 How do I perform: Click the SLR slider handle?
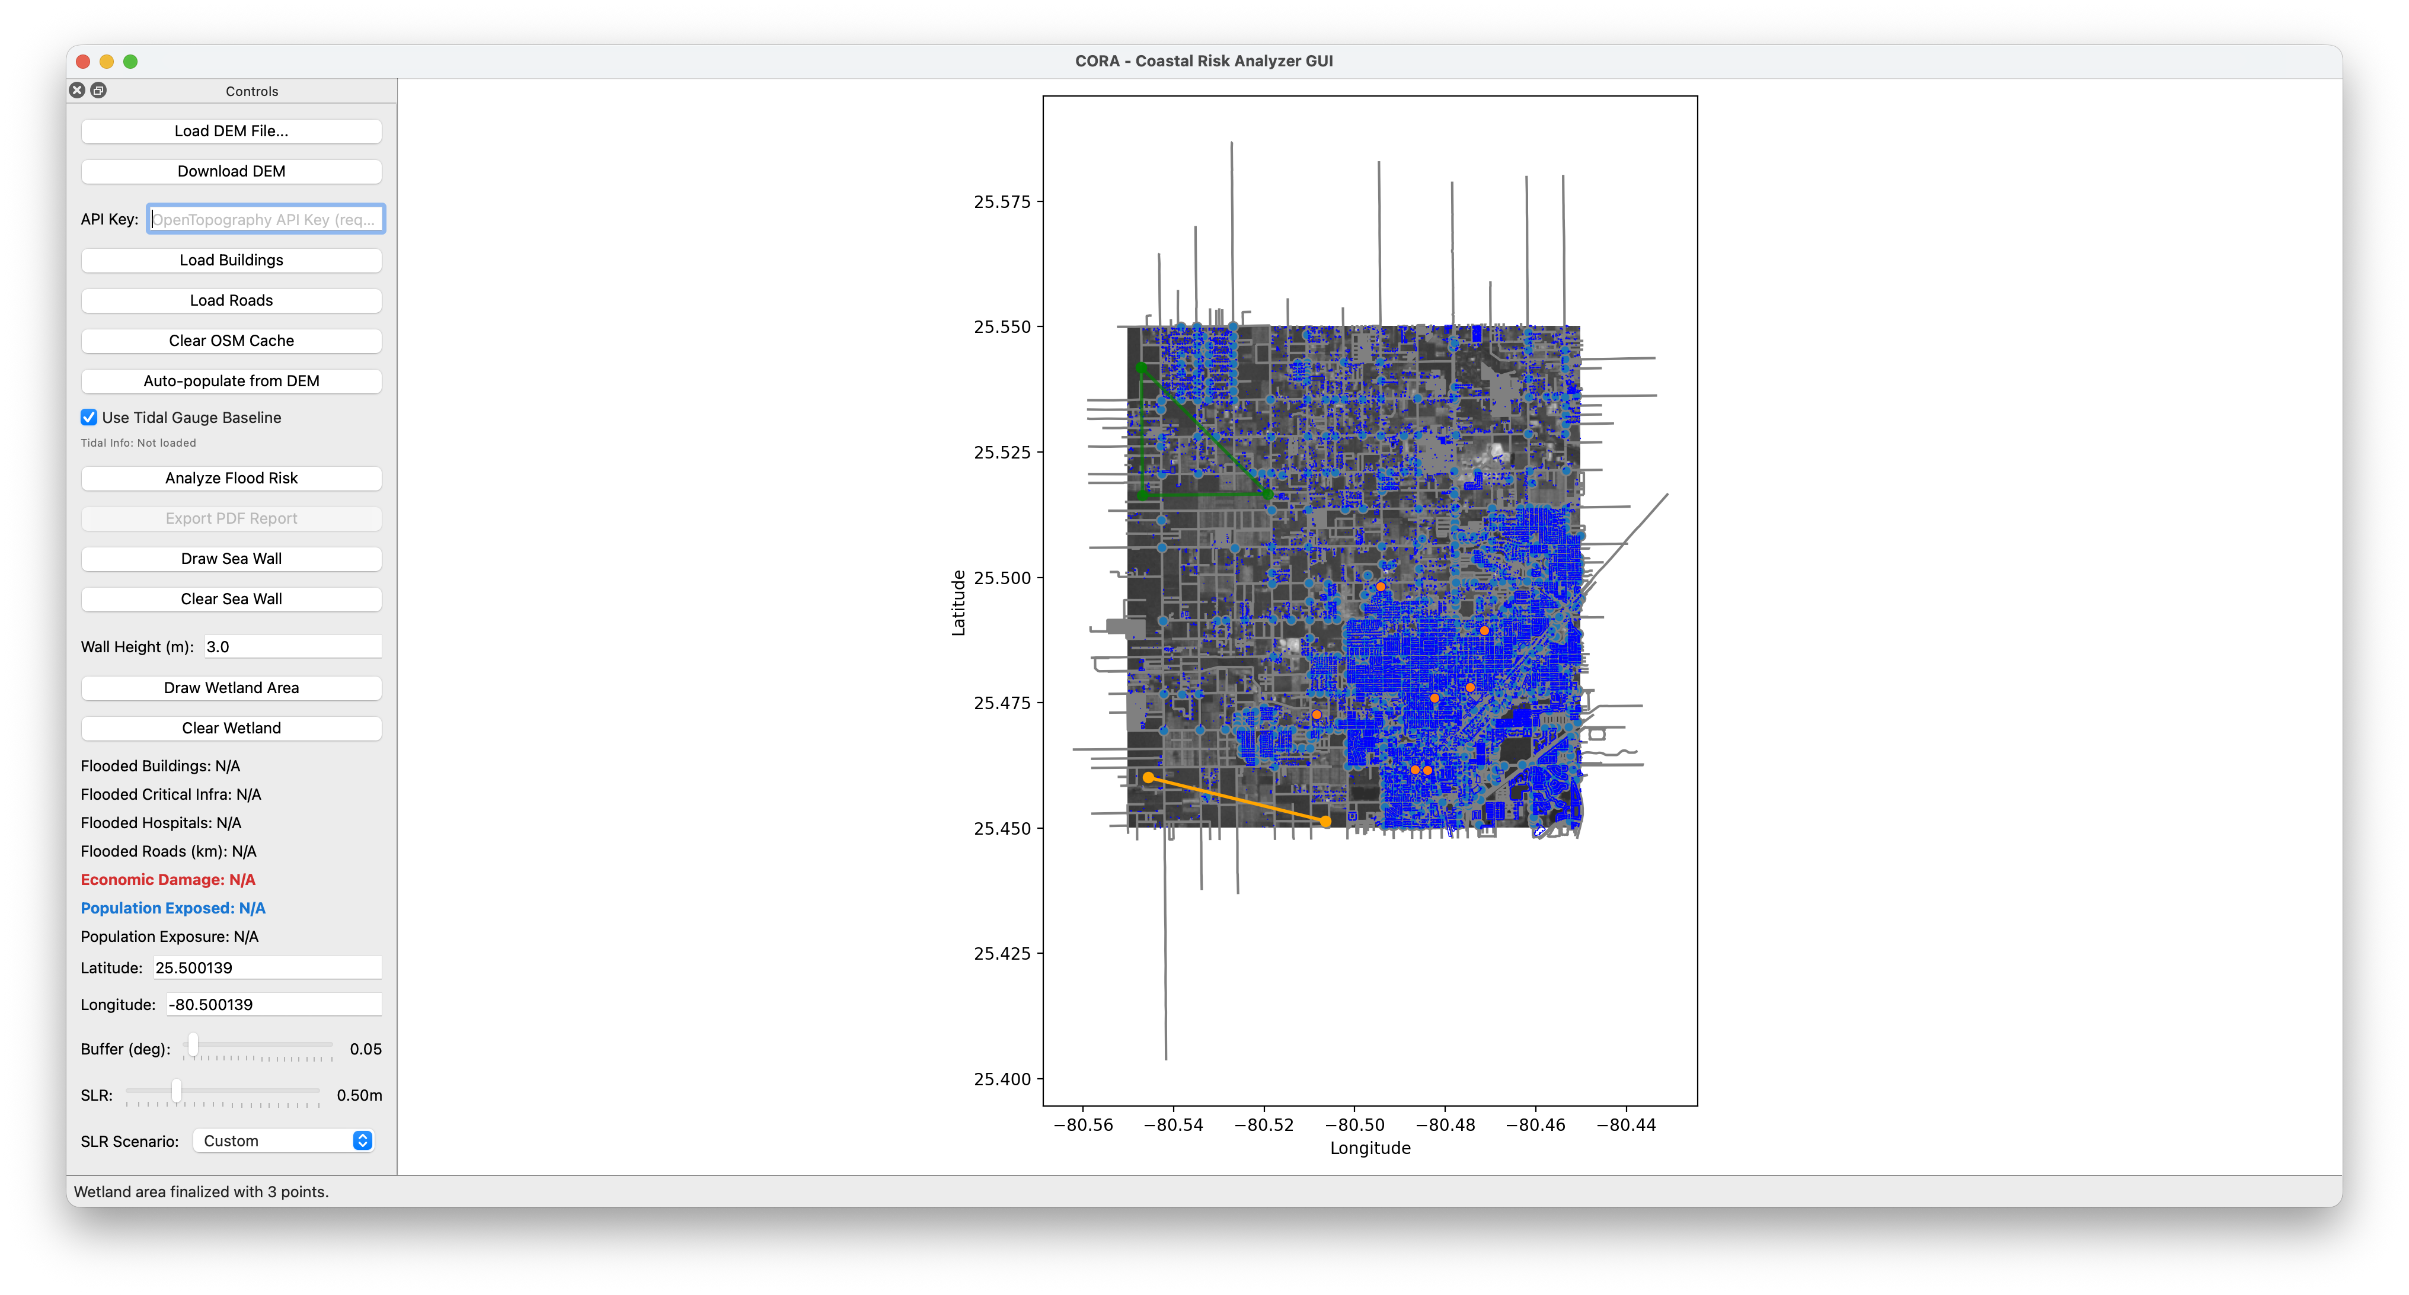[x=176, y=1091]
